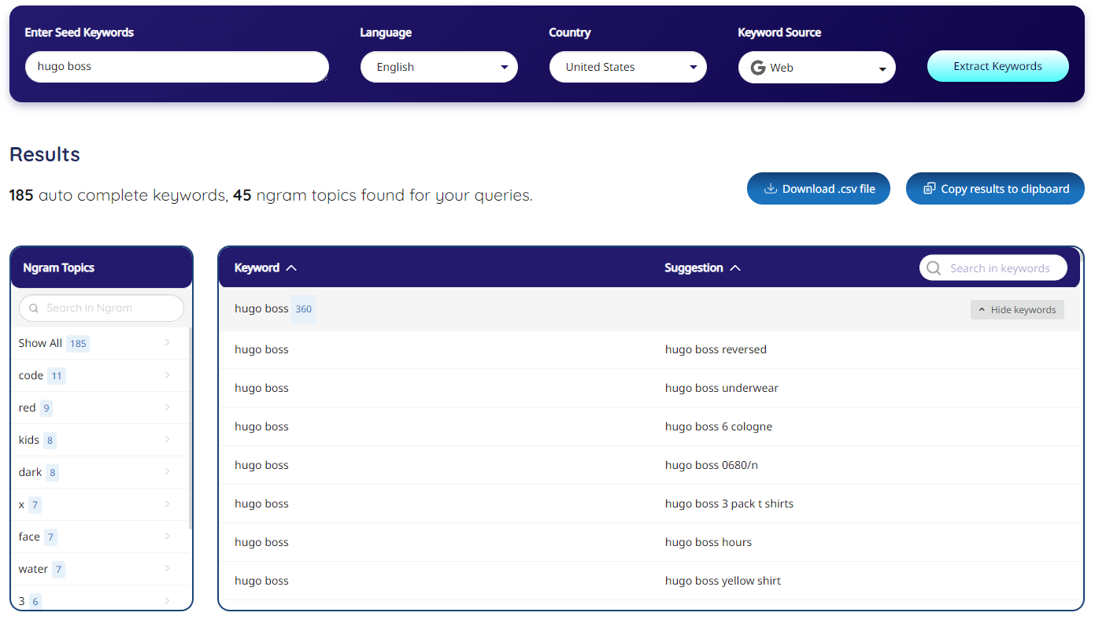Expand the Show All ngram chevron

click(168, 342)
